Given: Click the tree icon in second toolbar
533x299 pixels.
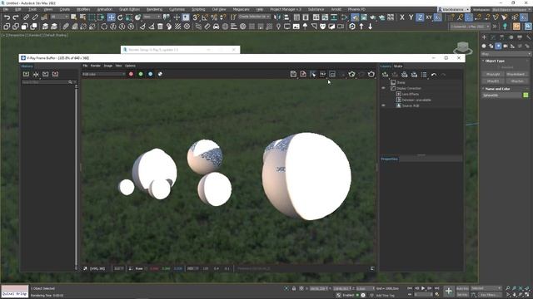Looking at the screenshot, I should pos(305,26).
